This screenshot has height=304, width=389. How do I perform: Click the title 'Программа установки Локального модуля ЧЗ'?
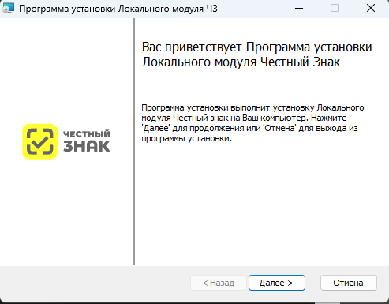coord(118,9)
